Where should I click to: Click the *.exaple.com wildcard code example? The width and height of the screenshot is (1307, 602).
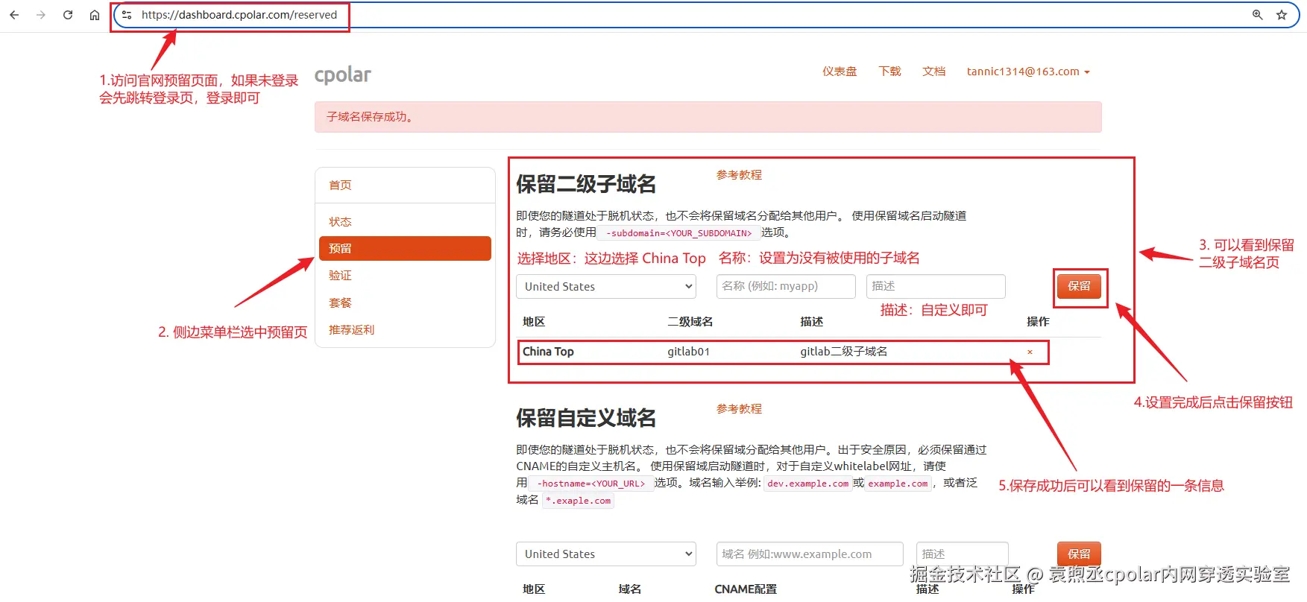click(579, 501)
